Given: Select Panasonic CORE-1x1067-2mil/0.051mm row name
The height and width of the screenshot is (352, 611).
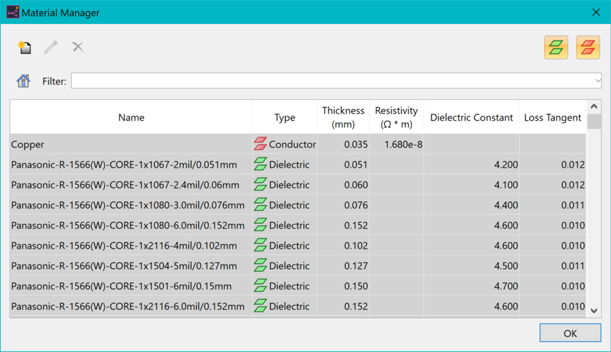Looking at the screenshot, I should (x=124, y=165).
